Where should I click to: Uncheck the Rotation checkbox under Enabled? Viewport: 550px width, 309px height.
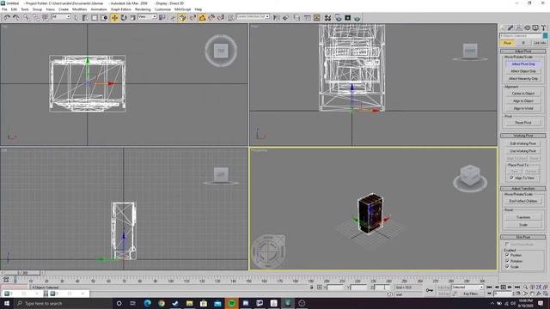[507, 261]
